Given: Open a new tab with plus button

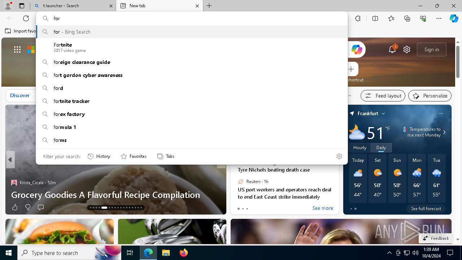Looking at the screenshot, I should [209, 6].
